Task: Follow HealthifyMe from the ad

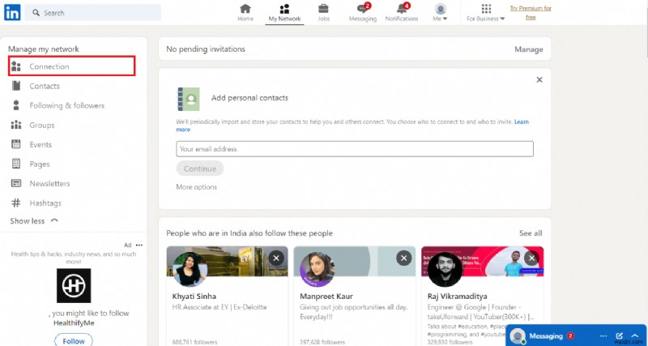Action: (74, 341)
